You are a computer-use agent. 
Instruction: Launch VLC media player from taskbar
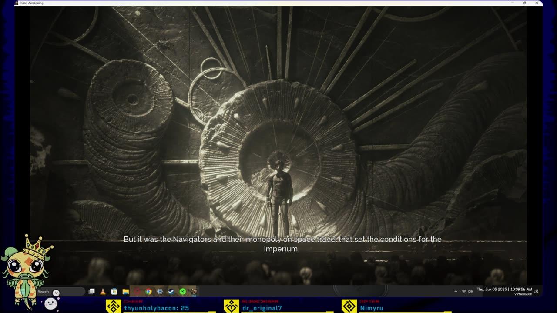point(103,292)
